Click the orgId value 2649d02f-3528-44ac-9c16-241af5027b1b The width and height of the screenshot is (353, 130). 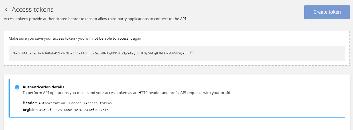click(72, 110)
